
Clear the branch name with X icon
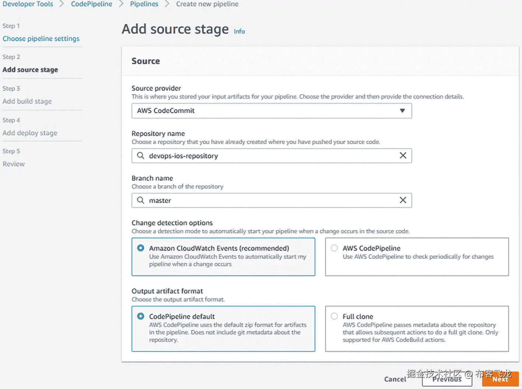[x=403, y=200]
